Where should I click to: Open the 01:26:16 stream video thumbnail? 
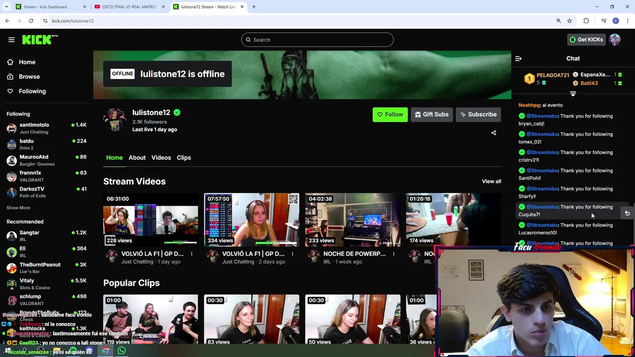(x=453, y=220)
